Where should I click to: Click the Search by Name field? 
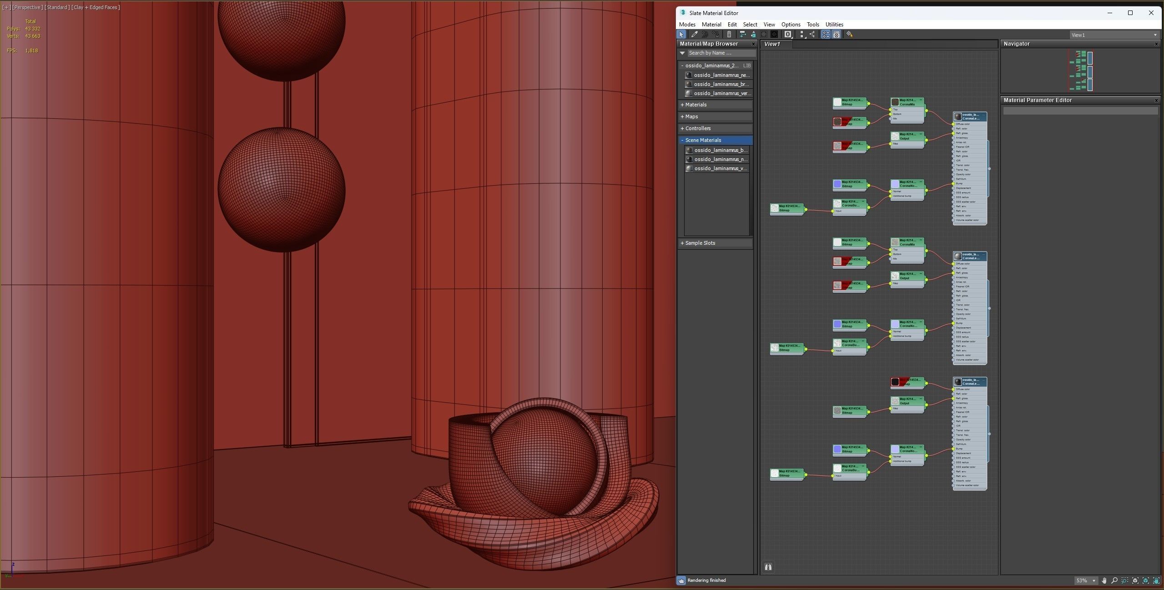point(721,53)
